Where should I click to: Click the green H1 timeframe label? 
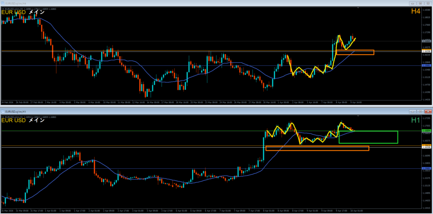click(x=415, y=121)
